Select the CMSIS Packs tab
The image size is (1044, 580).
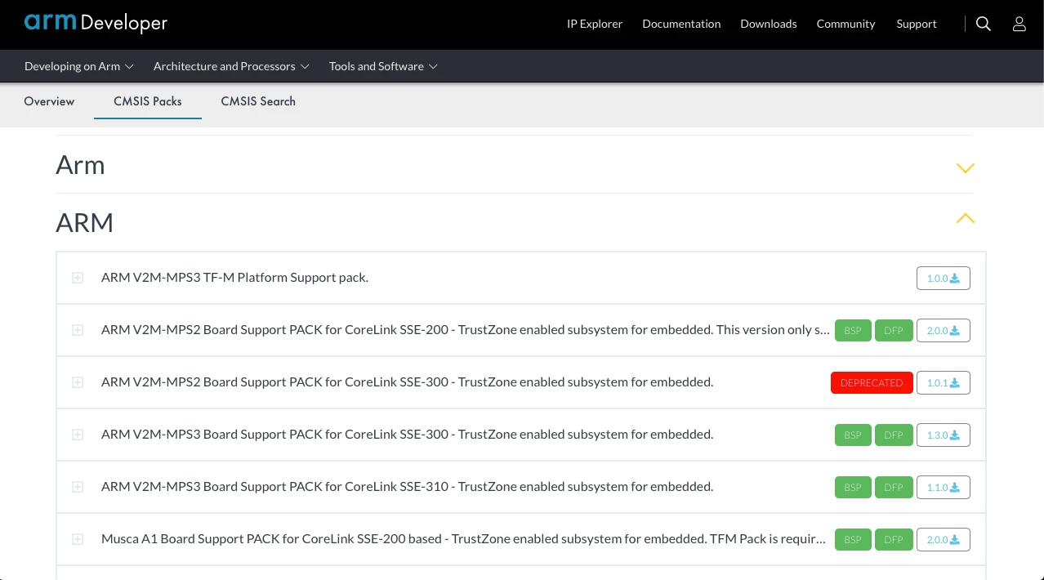pyautogui.click(x=148, y=101)
